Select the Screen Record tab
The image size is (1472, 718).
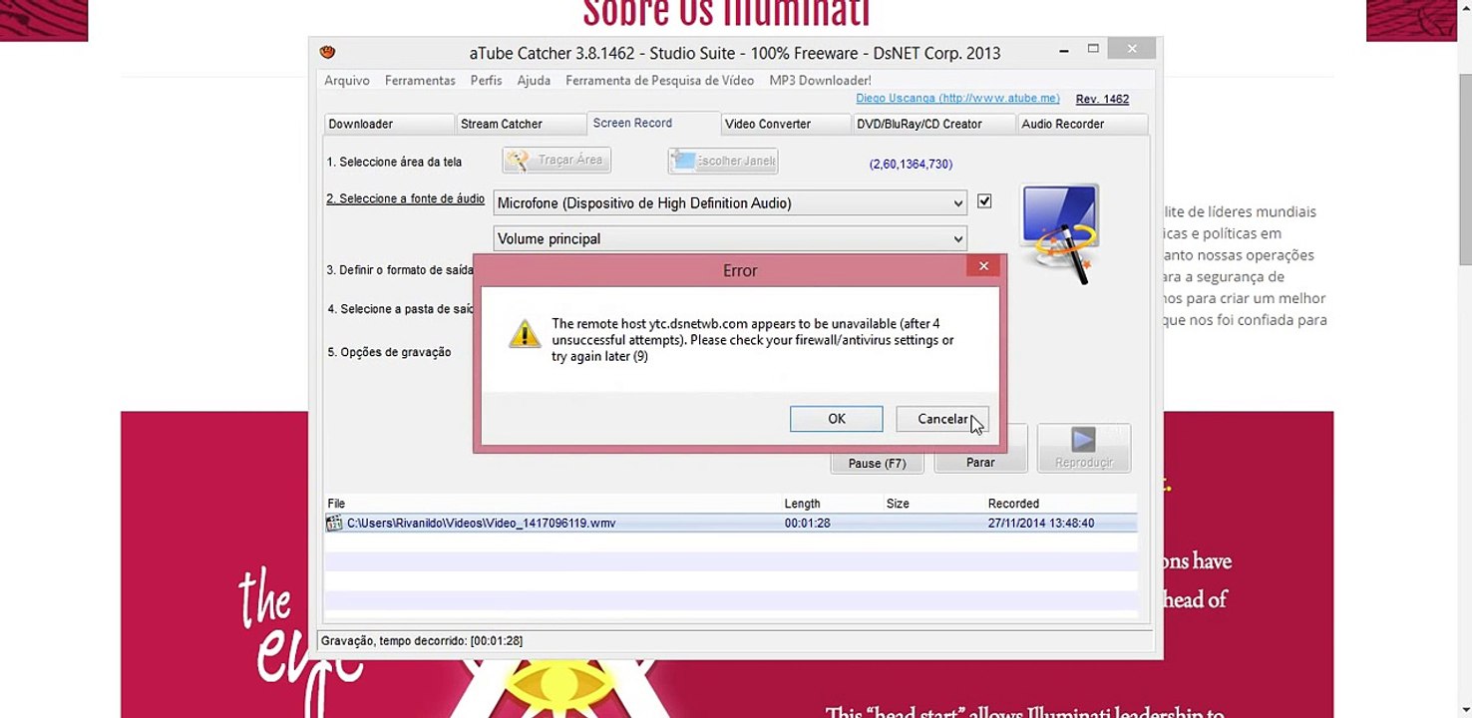(653, 123)
